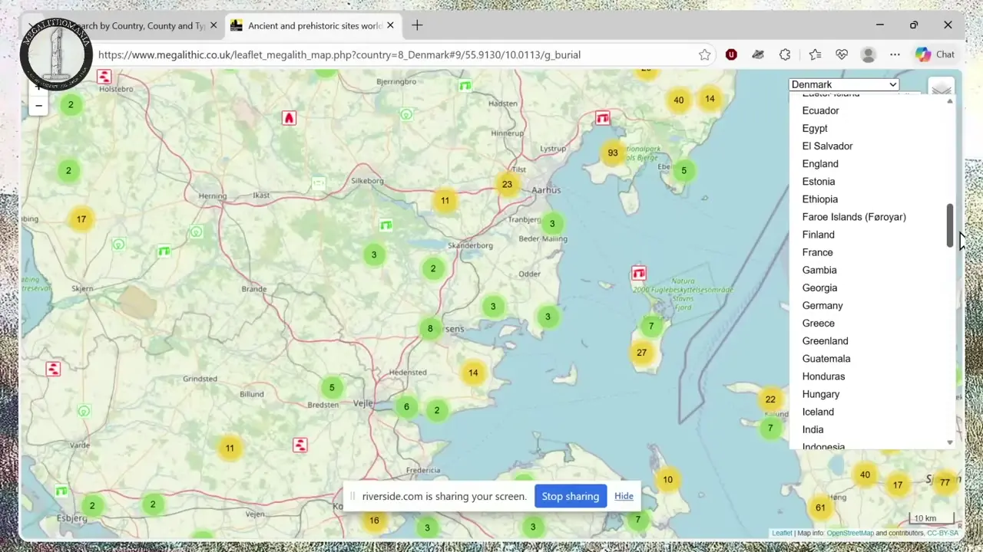This screenshot has width=983, height=552.
Task: Click the red marker beside Holstebro label
Action: click(x=104, y=77)
